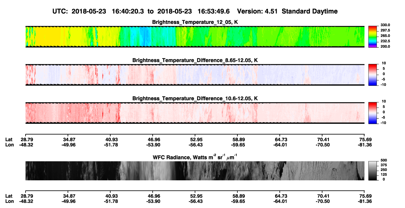Click the Brightness Temperature 12.05 image strip
This screenshot has height=208, width=405.
[195, 36]
